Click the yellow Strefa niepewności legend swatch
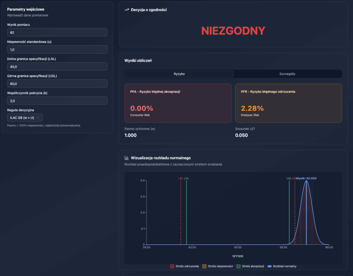Viewport: 353px width, 276px height. [204, 266]
